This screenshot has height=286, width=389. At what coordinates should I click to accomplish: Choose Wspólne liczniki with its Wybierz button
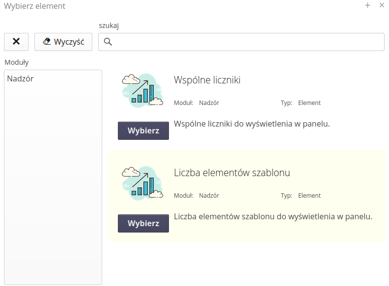pos(143,131)
